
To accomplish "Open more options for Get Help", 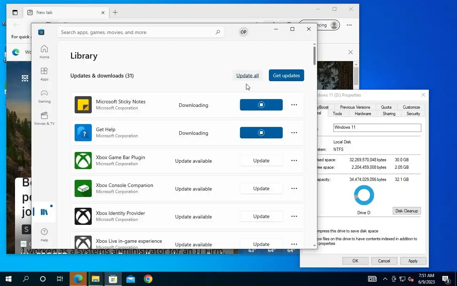I will point(294,133).
